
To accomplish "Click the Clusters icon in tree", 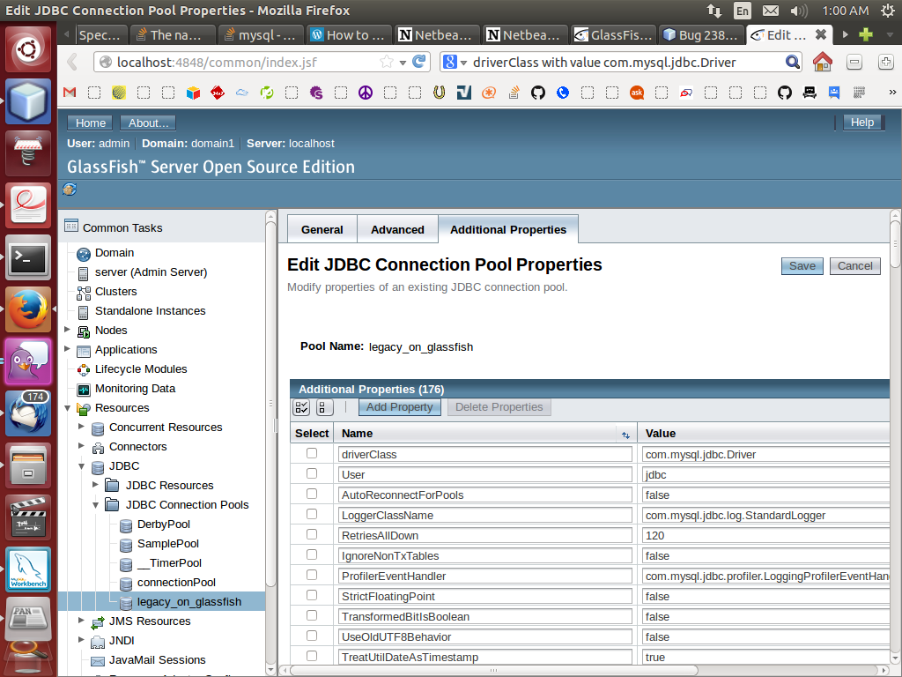I will [x=84, y=293].
